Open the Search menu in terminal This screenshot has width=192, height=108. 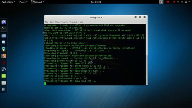(x=64, y=22)
